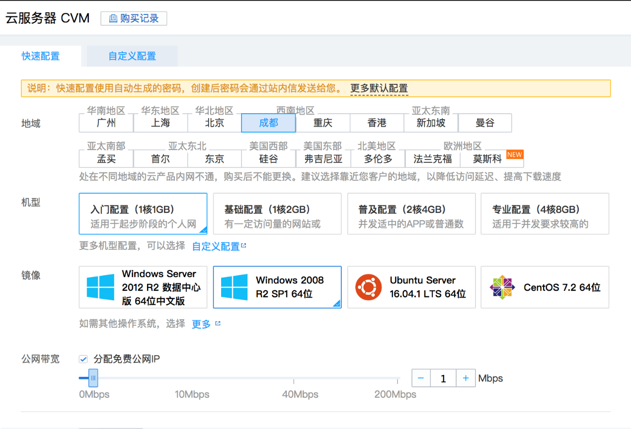Select the 重庆 region
631x429 pixels.
point(323,123)
